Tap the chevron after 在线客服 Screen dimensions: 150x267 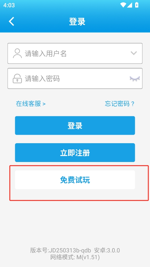click(x=44, y=104)
